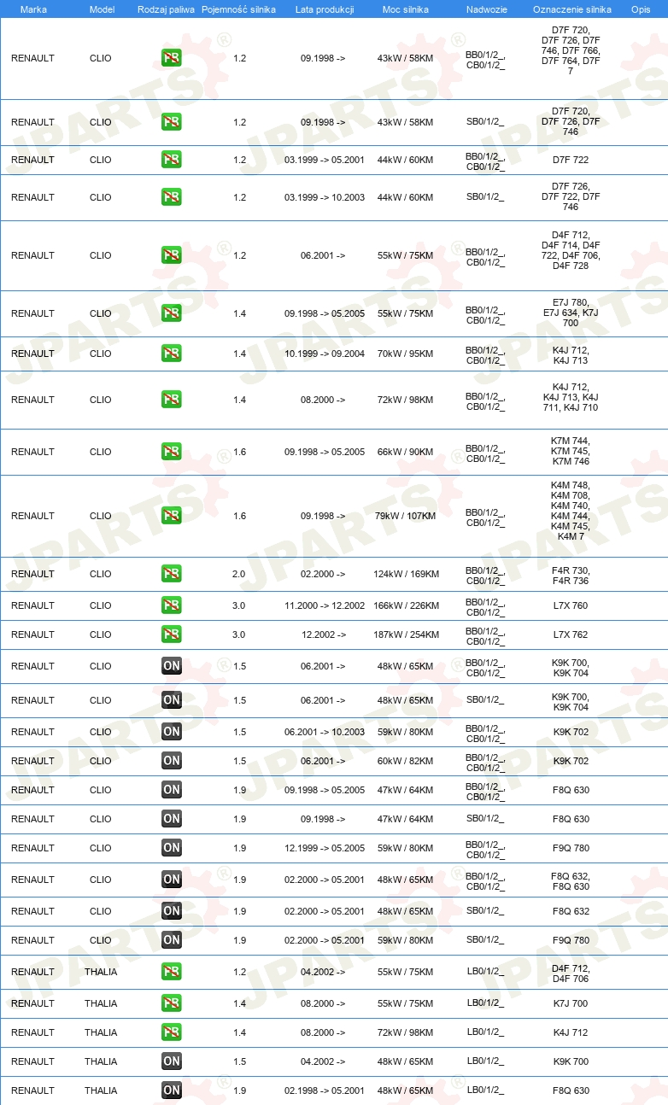Image resolution: width=668 pixels, height=1105 pixels.
Task: Click petrol icon in CLIO 2.0 row
Action: [x=172, y=574]
